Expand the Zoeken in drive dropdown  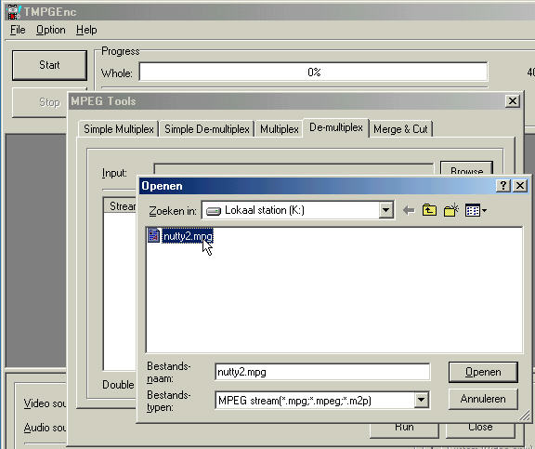click(x=385, y=210)
